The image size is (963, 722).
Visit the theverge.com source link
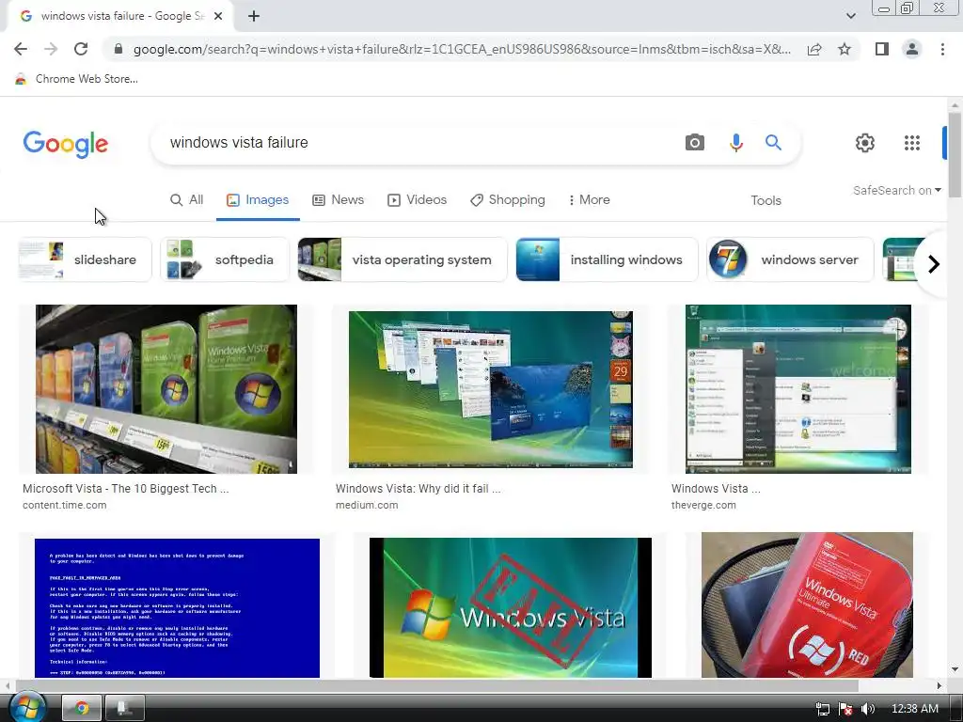click(x=703, y=505)
